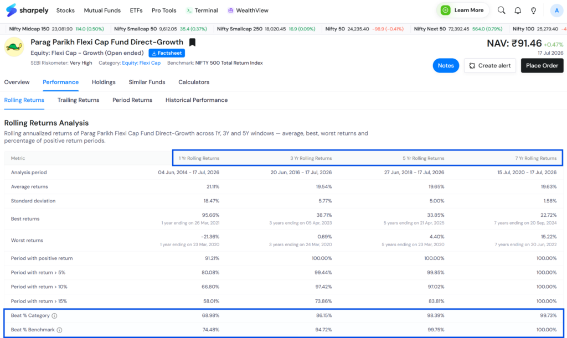Switch to Trailing Returns sub-tab
This screenshot has height=338, width=567.
(78, 100)
